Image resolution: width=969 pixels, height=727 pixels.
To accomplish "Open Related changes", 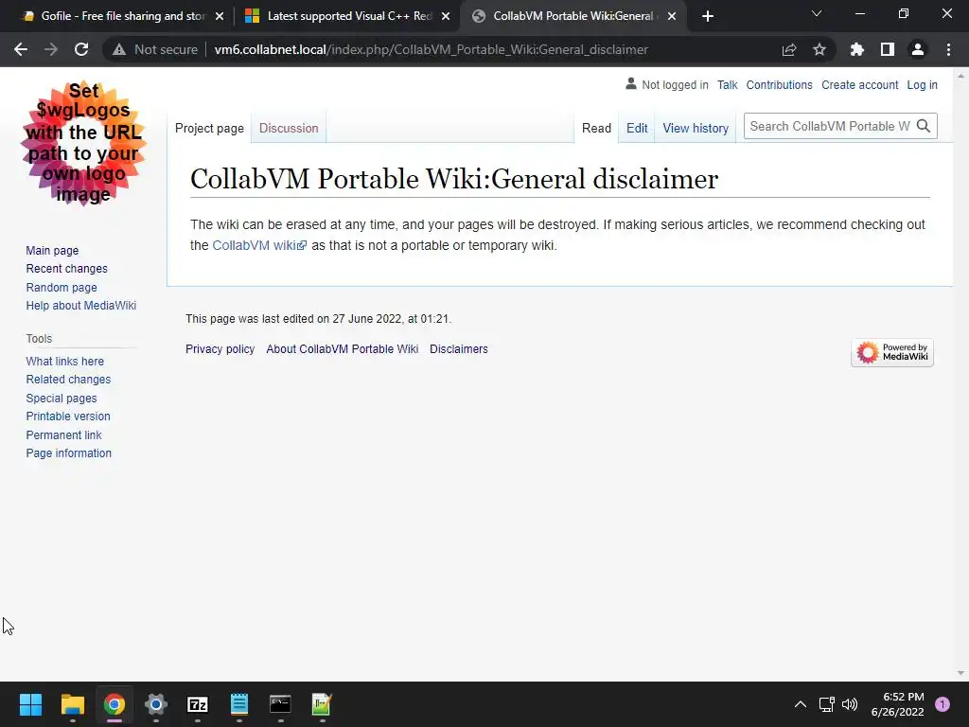I will [68, 380].
